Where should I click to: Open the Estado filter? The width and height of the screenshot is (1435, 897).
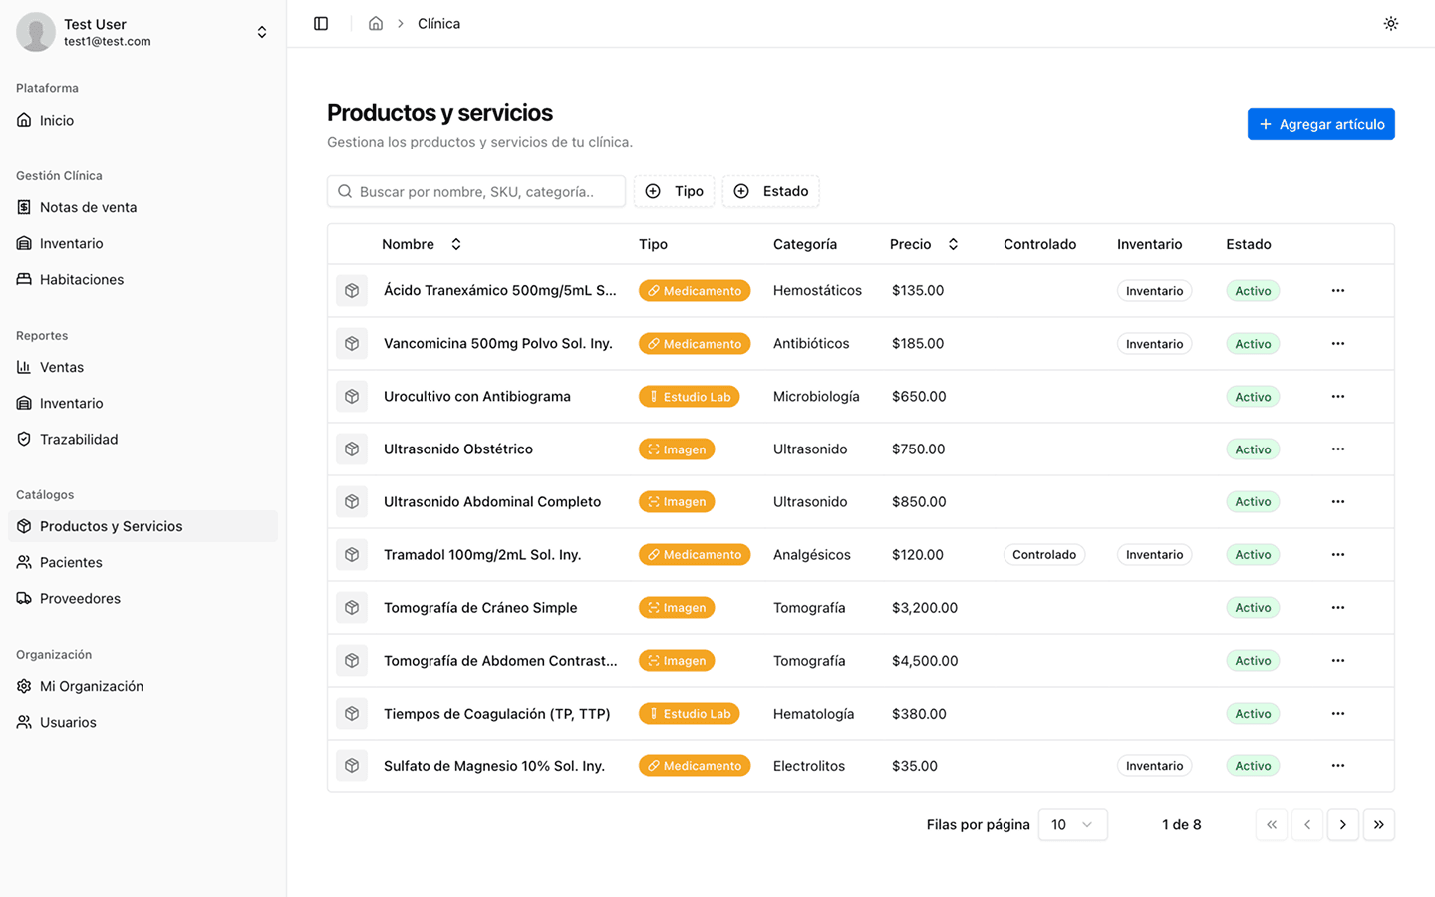(771, 191)
